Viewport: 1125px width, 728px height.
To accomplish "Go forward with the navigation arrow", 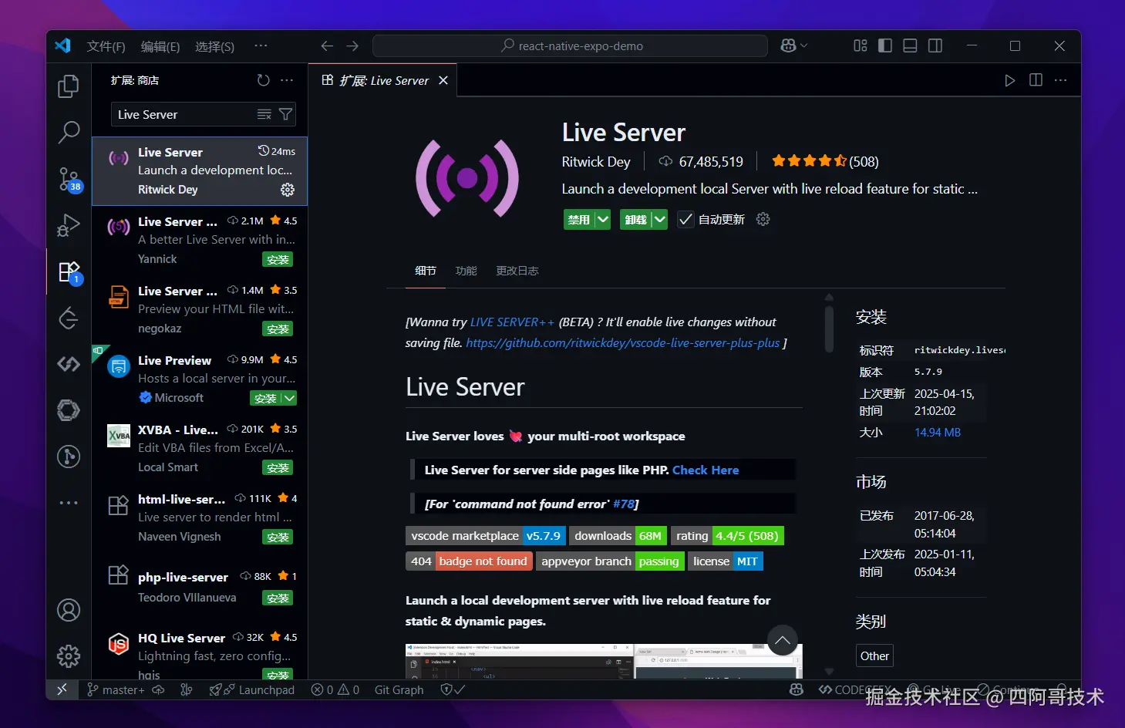I will [x=352, y=46].
